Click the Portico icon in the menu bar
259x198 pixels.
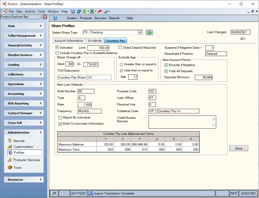coord(5,11)
